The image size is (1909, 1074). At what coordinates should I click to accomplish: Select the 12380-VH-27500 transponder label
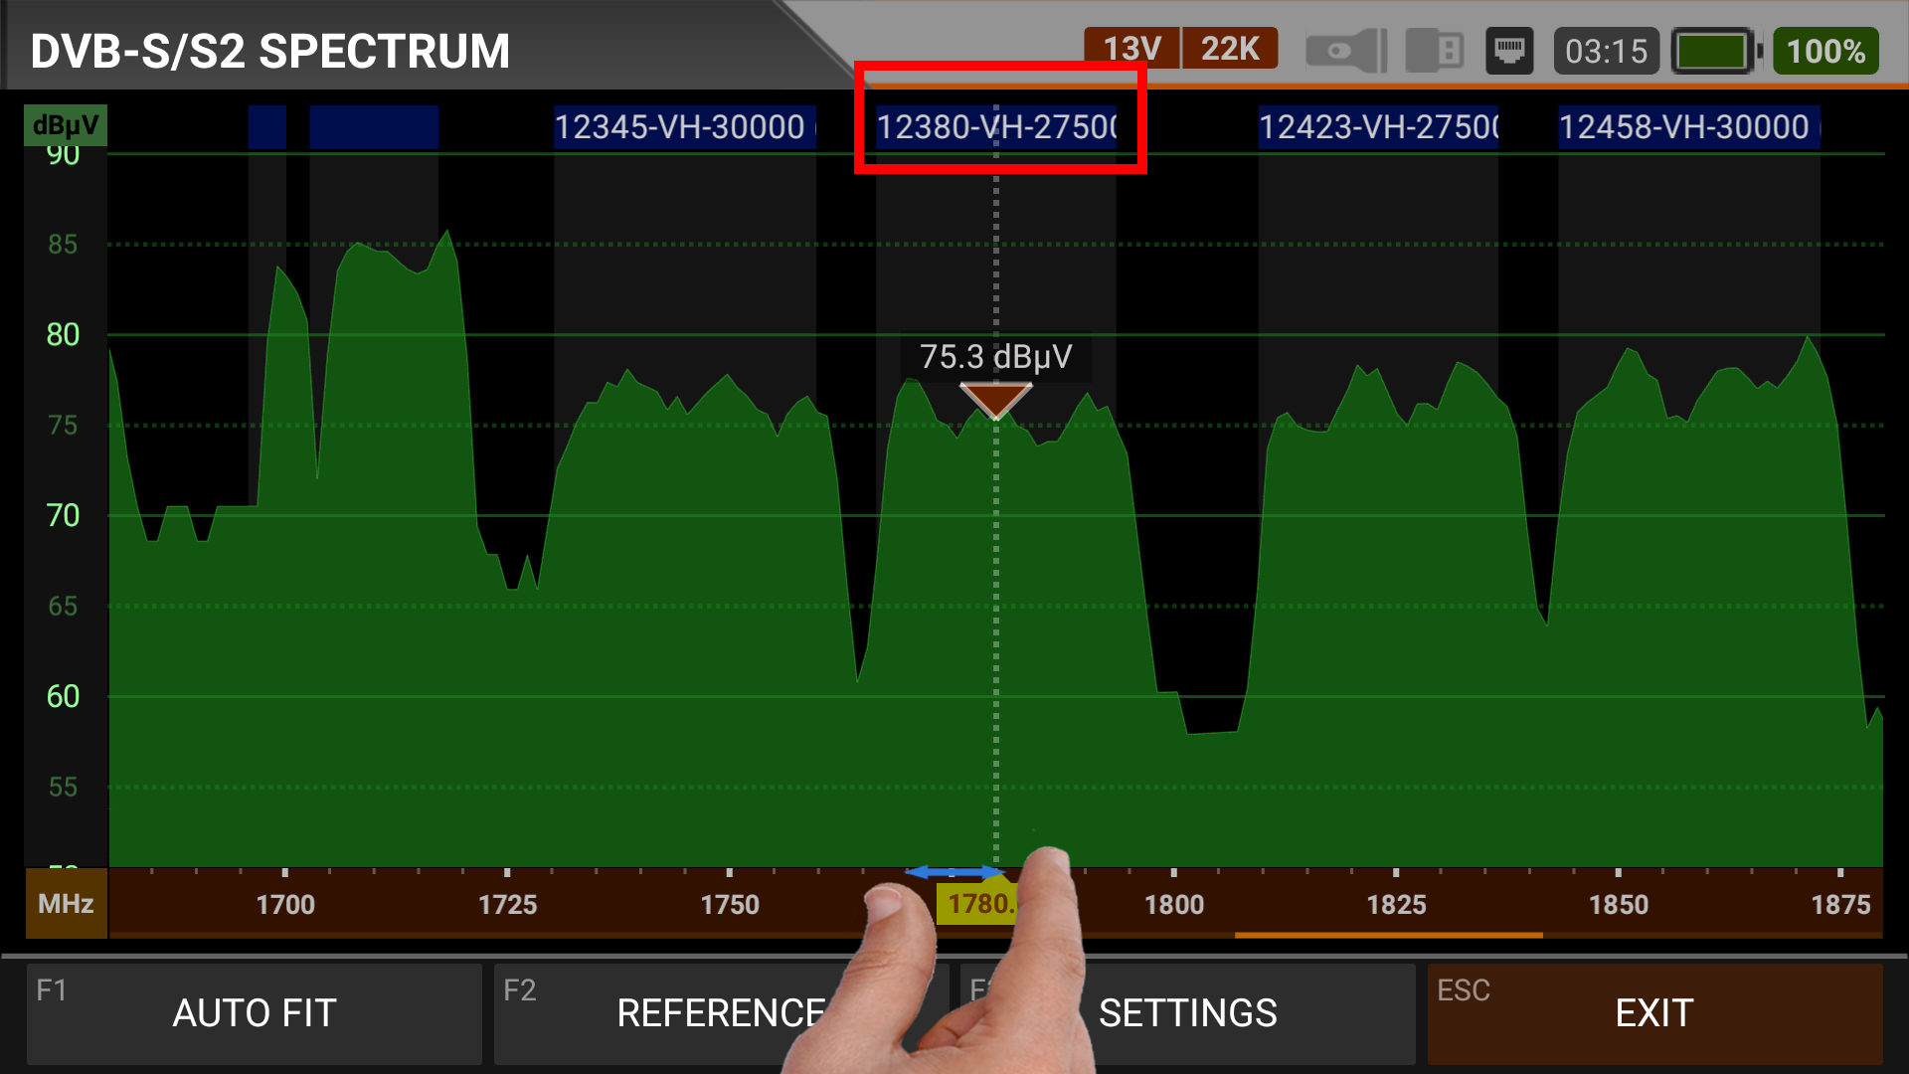[x=995, y=127]
